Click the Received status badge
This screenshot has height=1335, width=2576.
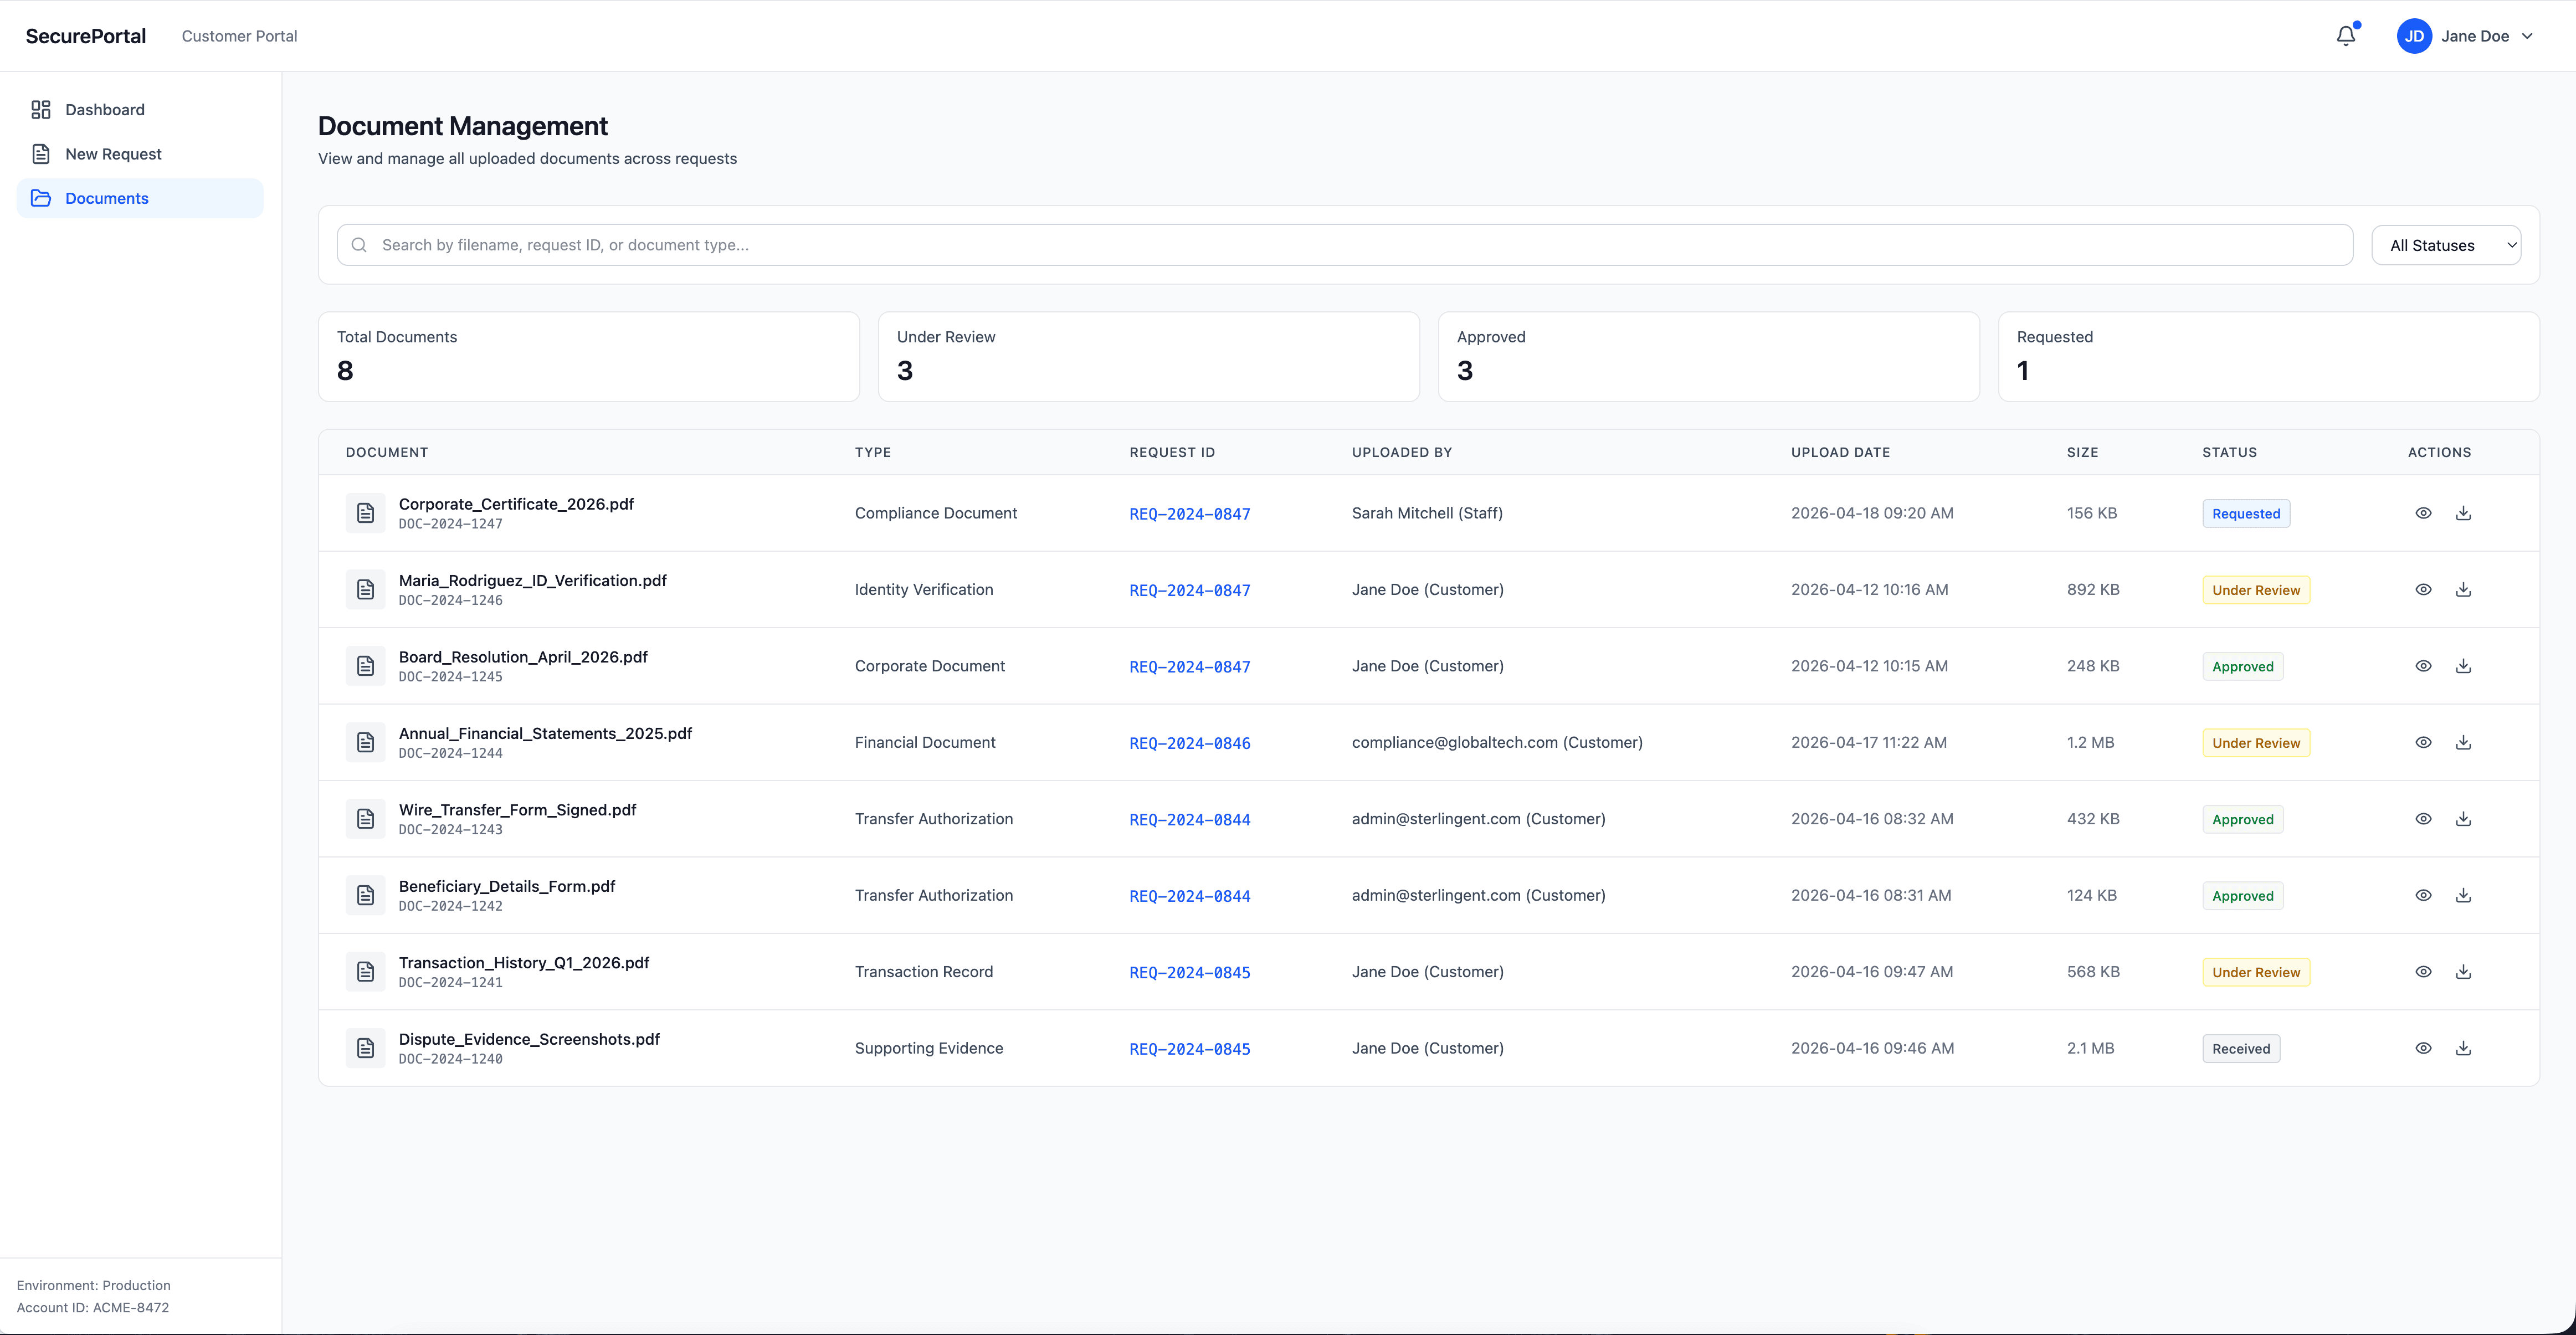coord(2241,1049)
